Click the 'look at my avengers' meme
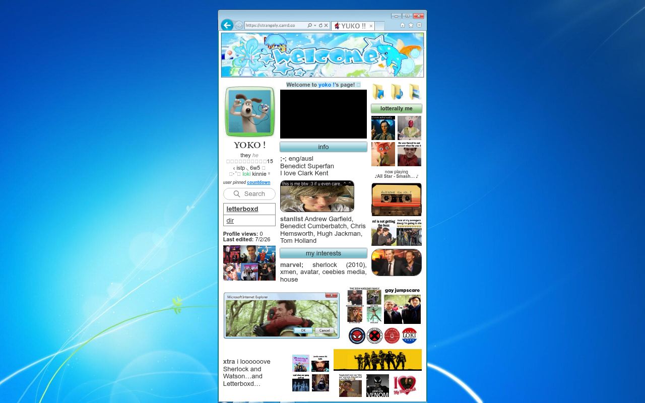The width and height of the screenshot is (645, 403). point(409,232)
